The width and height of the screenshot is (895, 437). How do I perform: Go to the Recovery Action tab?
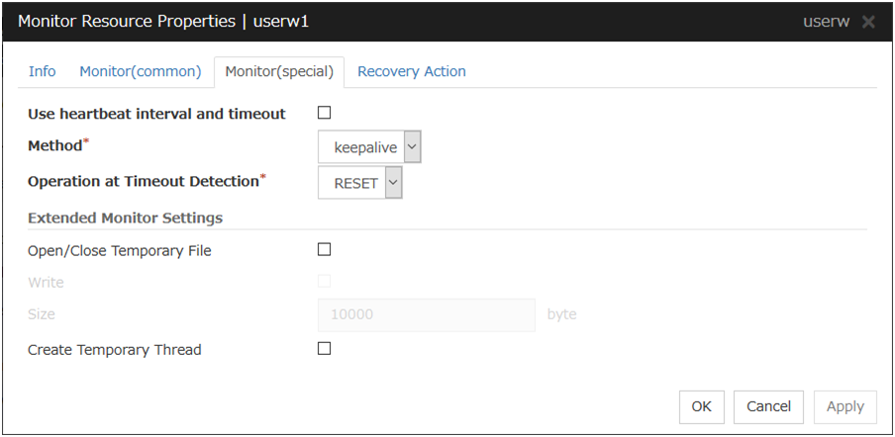tap(412, 71)
